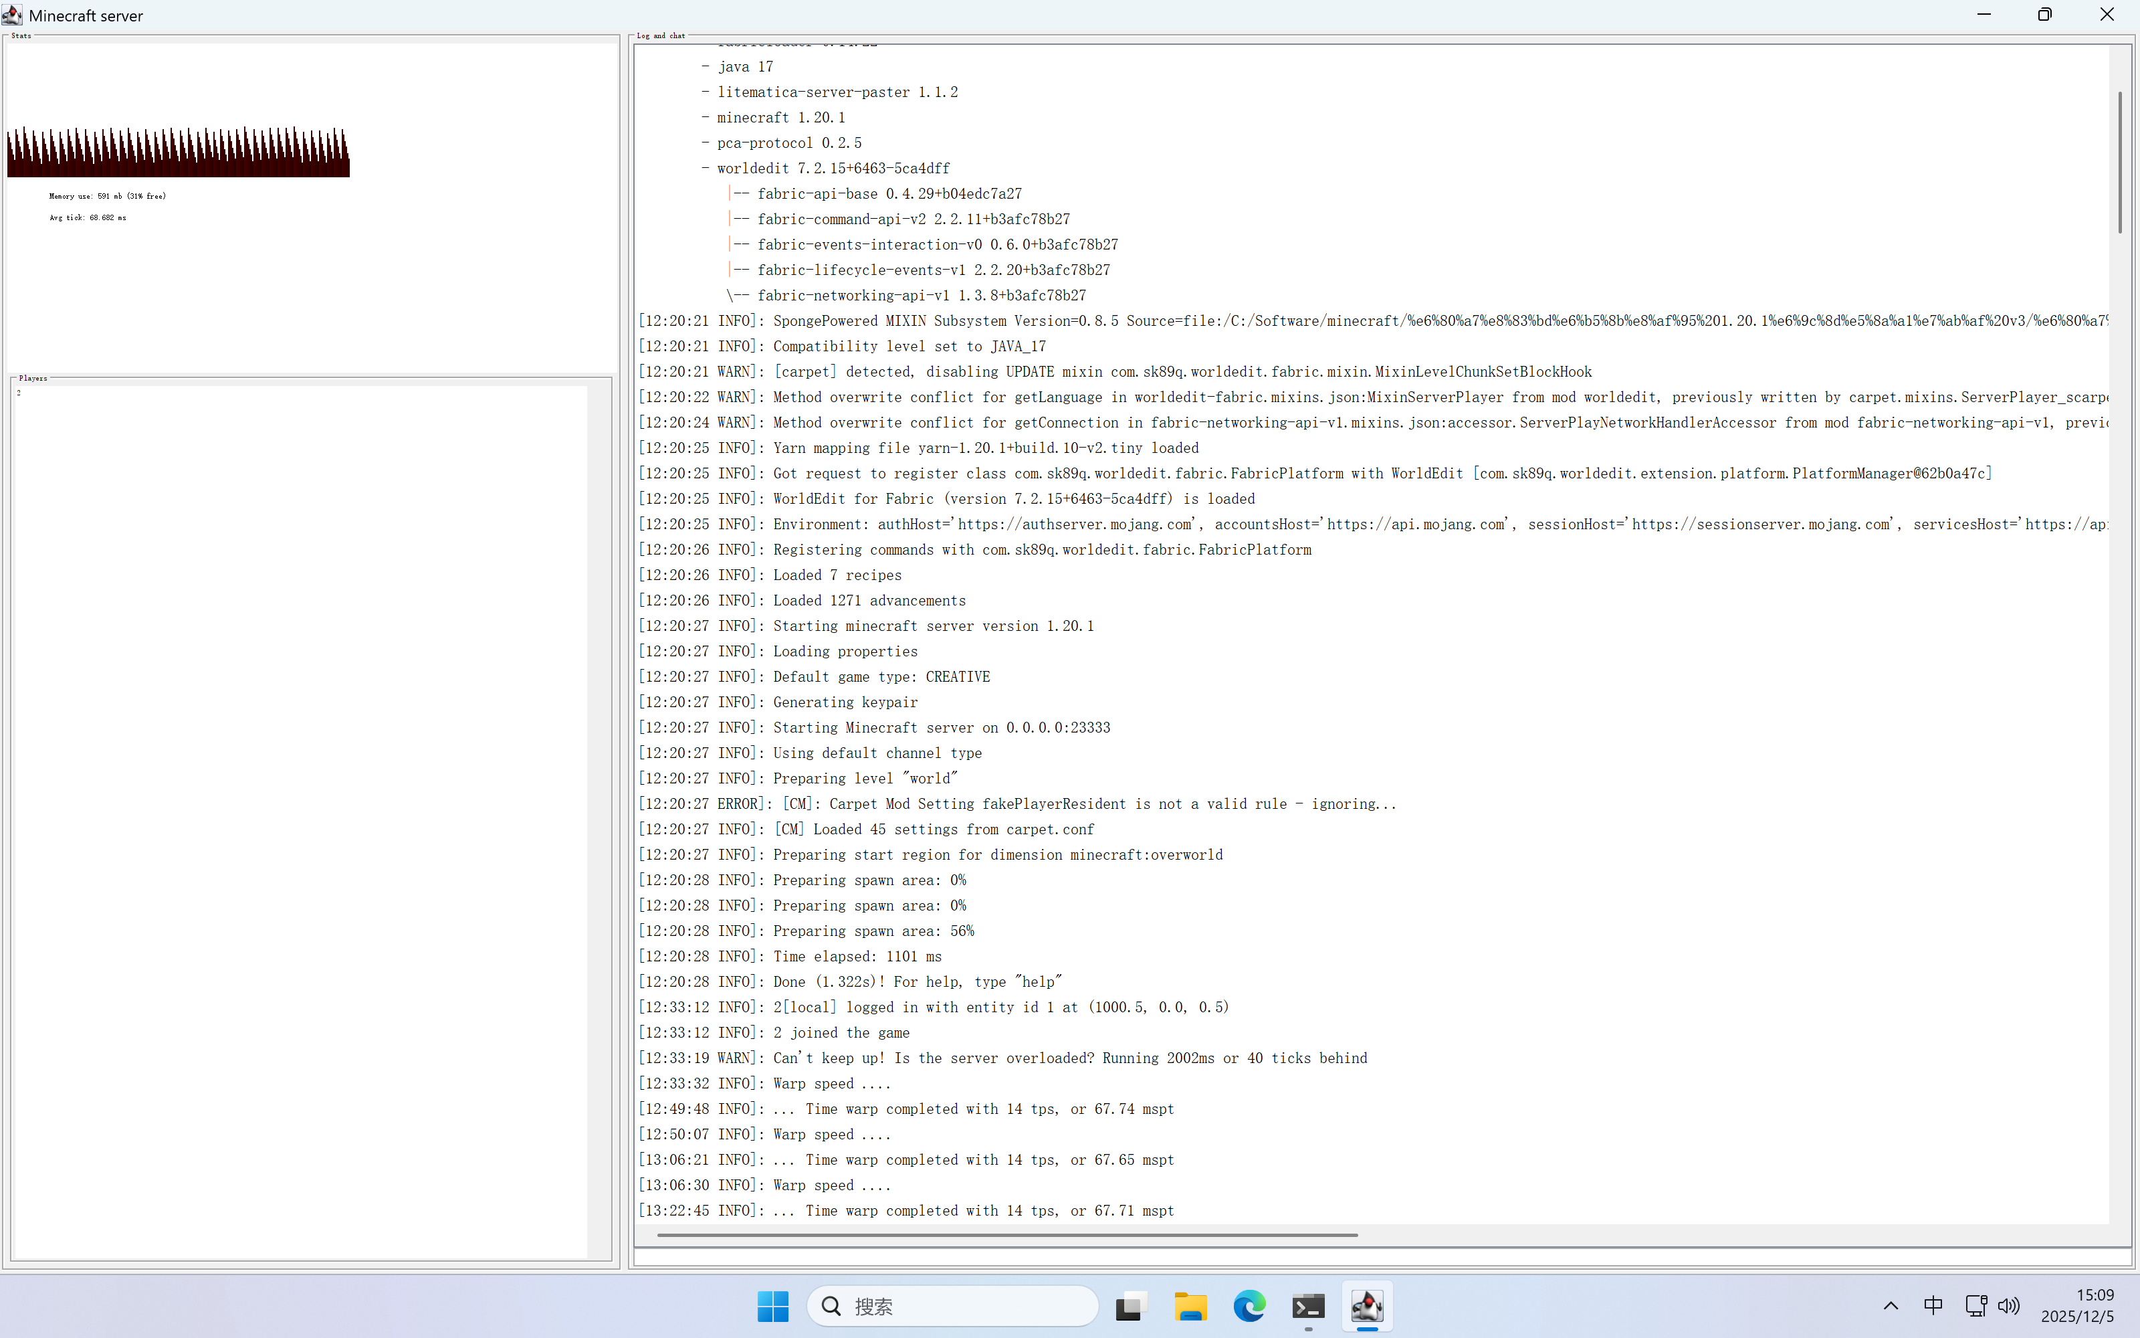Viewport: 2140px width, 1338px height.
Task: Open File Explorer from taskbar
Action: 1190,1306
